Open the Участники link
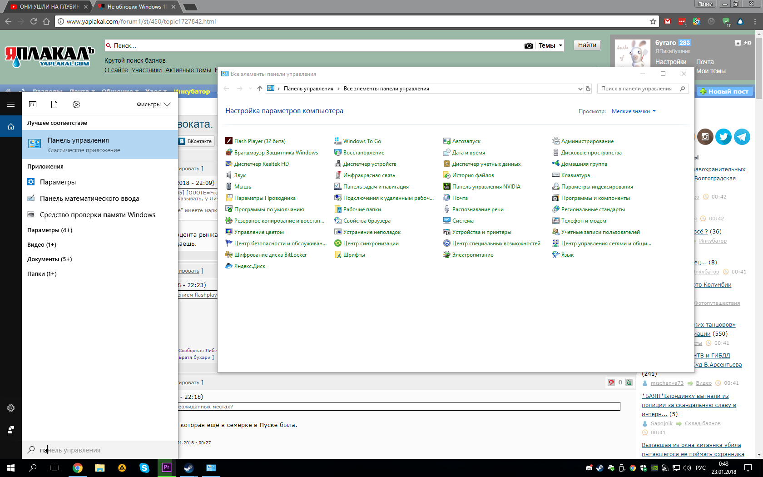 146,70
